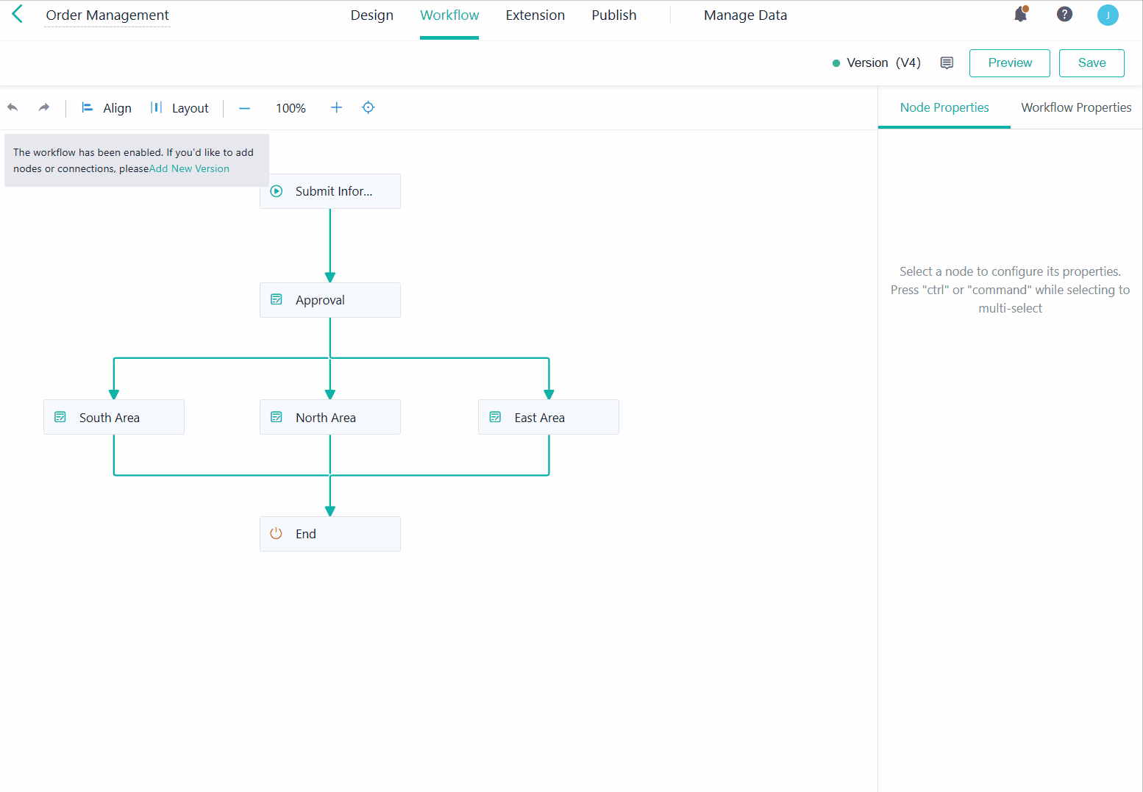Open the Align options

[x=107, y=108]
